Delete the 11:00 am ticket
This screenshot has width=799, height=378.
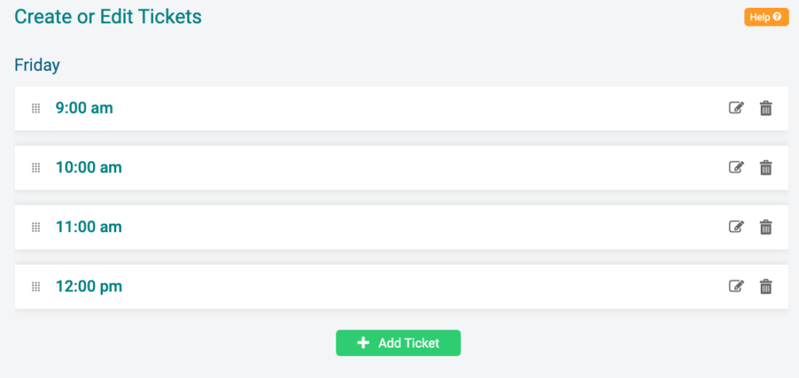765,227
